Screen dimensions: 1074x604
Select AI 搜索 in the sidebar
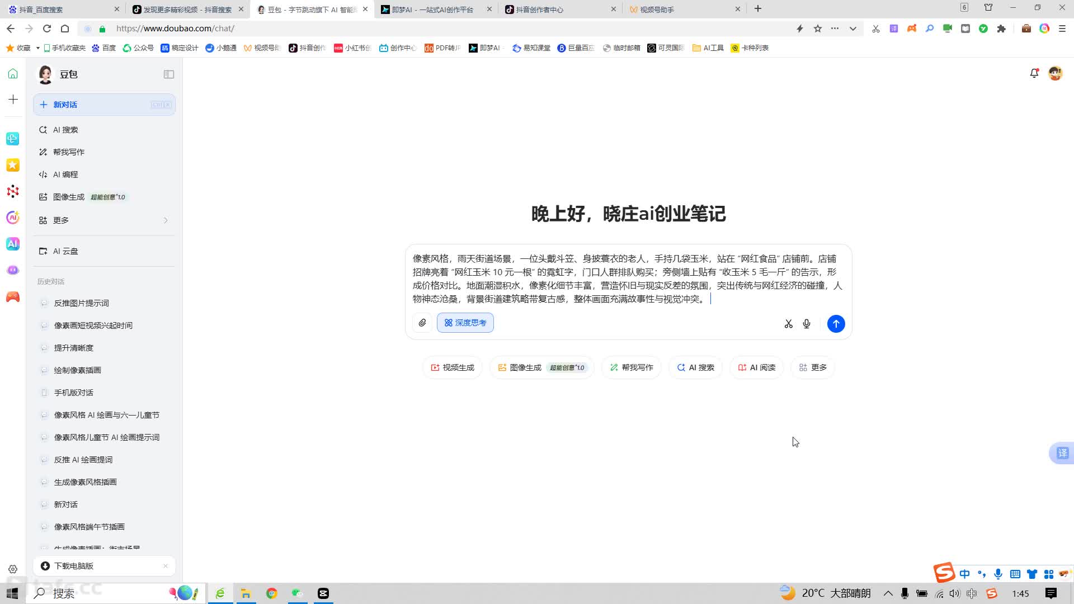pos(66,129)
